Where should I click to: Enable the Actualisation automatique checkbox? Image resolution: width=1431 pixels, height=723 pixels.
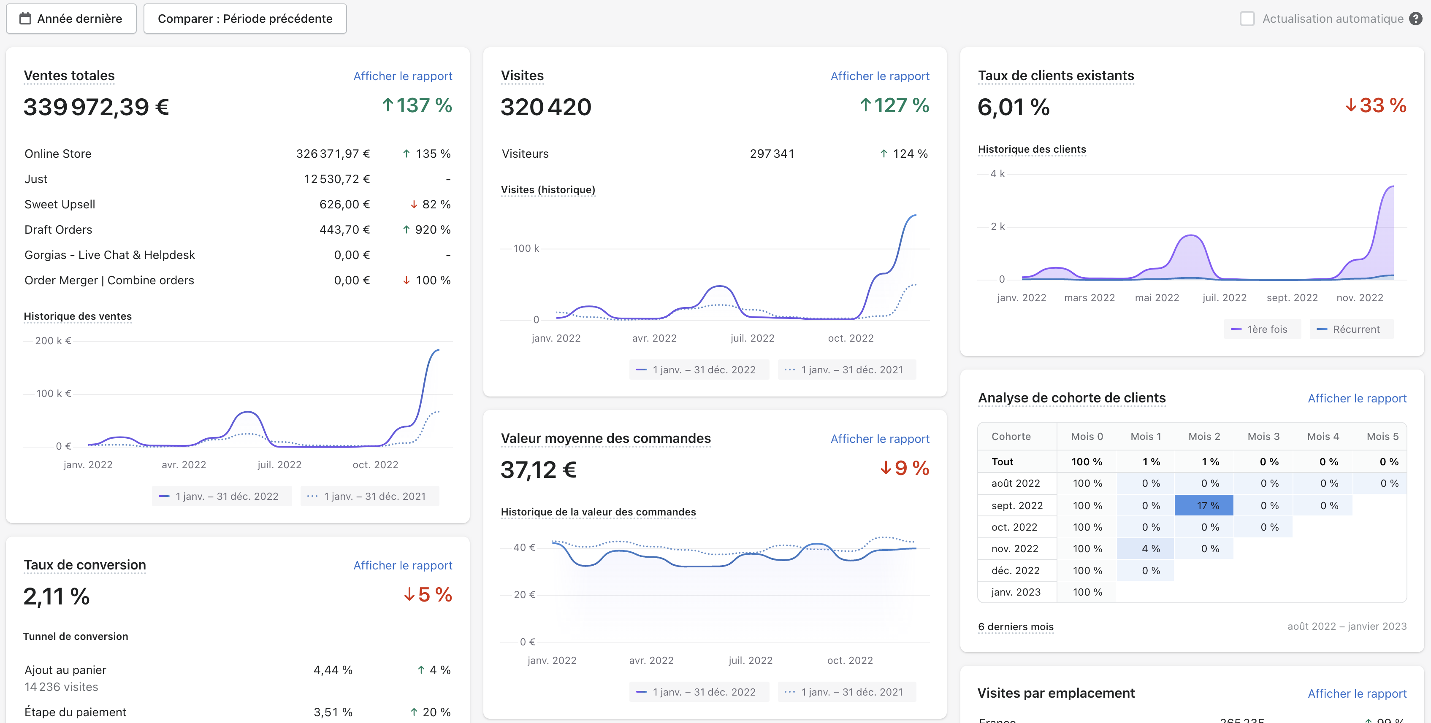coord(1247,18)
